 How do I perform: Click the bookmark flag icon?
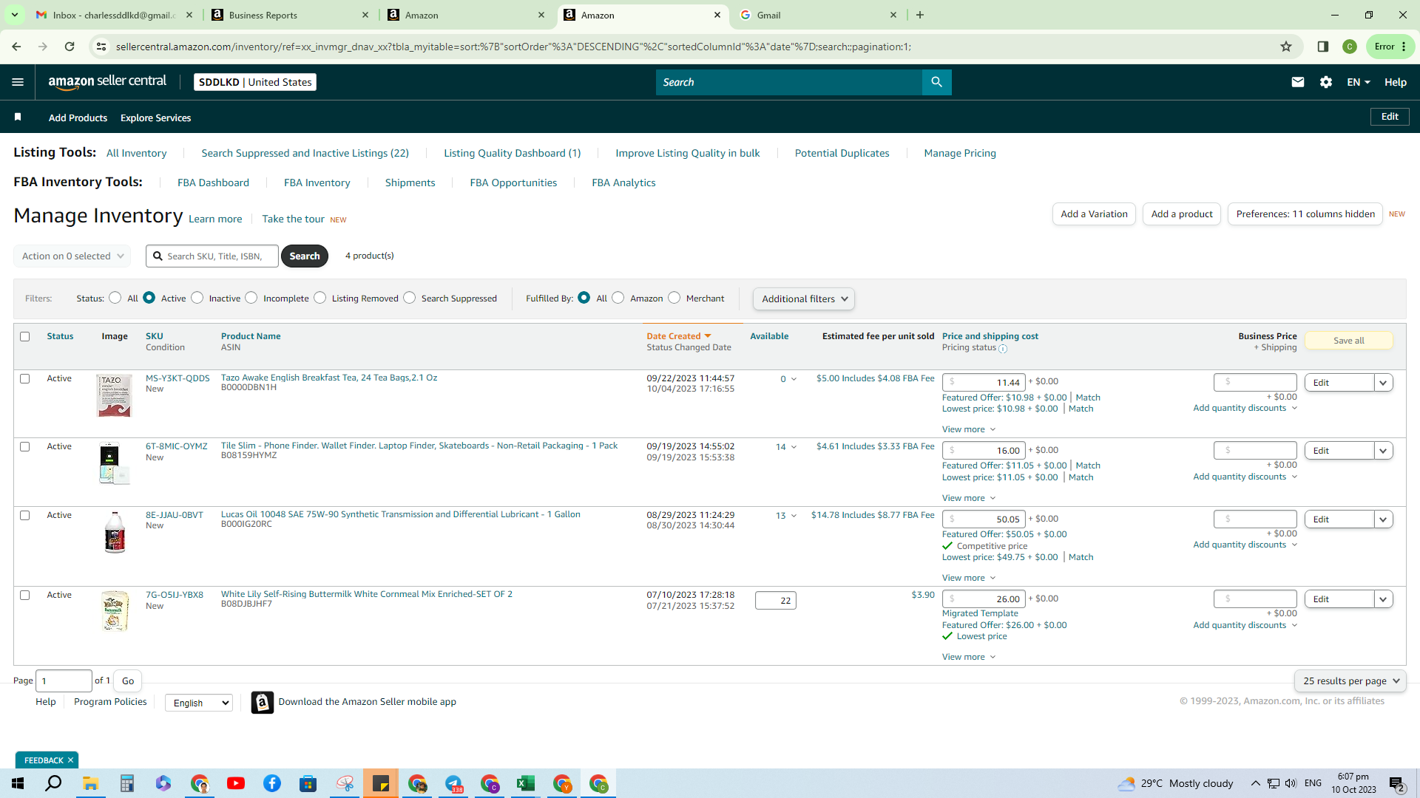(x=18, y=117)
